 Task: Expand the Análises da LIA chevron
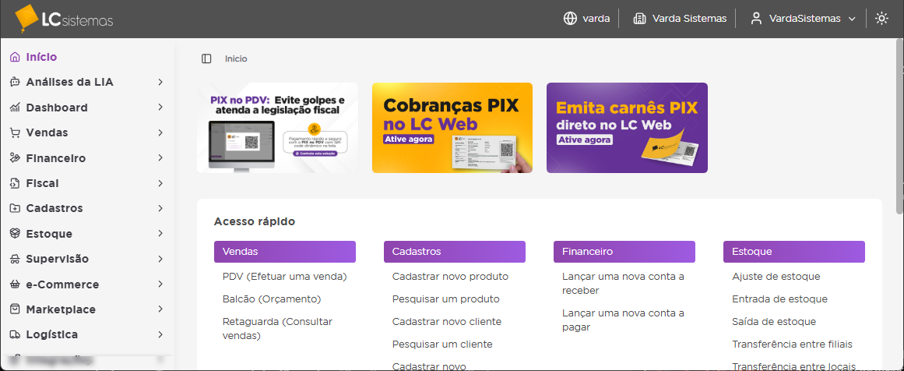pyautogui.click(x=160, y=82)
